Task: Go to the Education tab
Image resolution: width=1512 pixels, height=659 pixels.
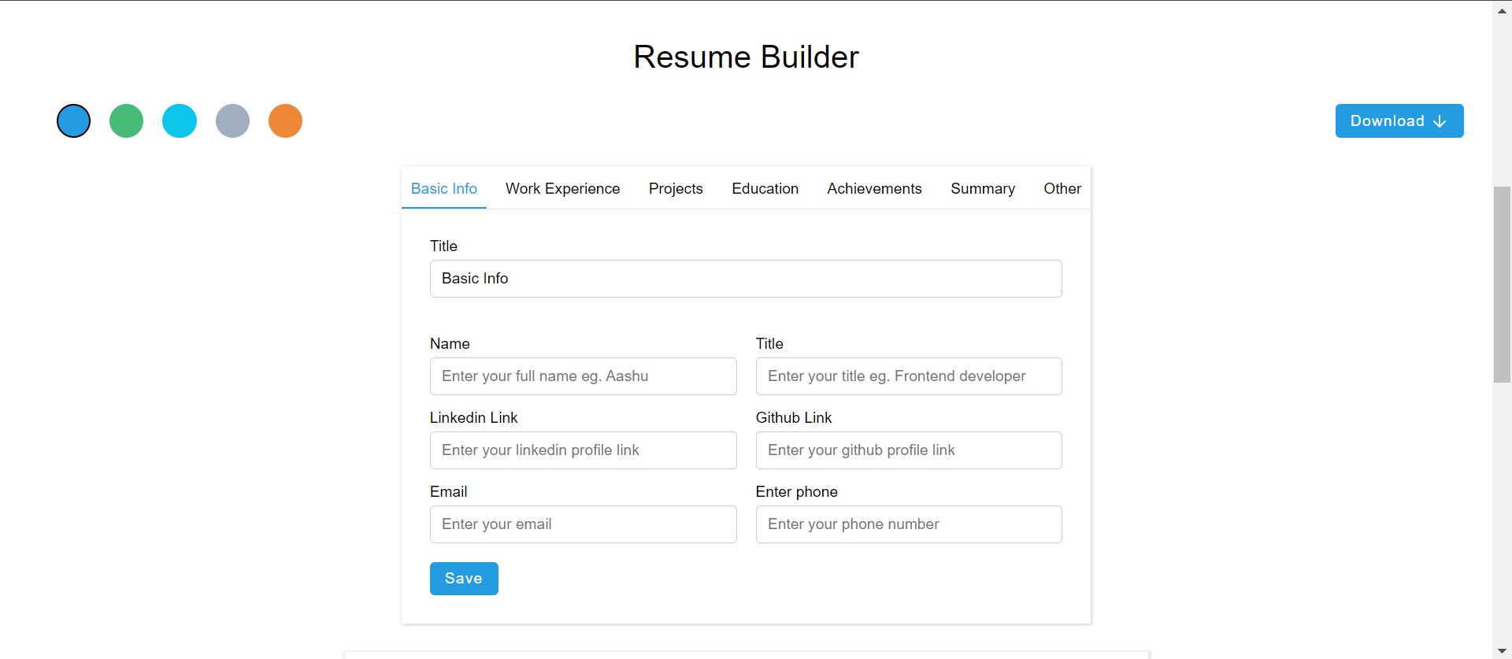Action: coord(765,189)
